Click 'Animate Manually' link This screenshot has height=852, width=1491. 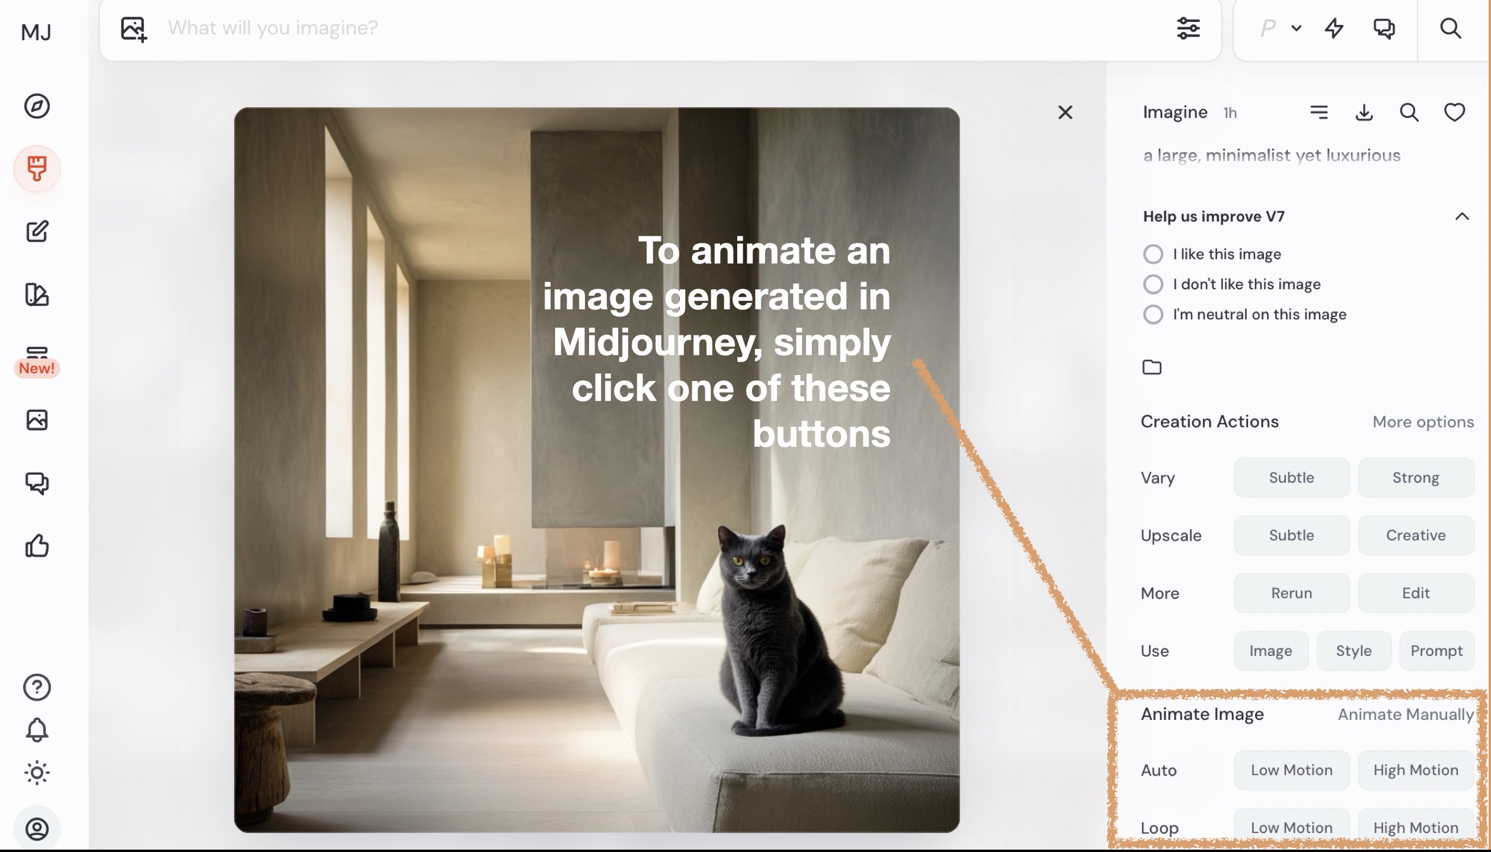coord(1405,715)
